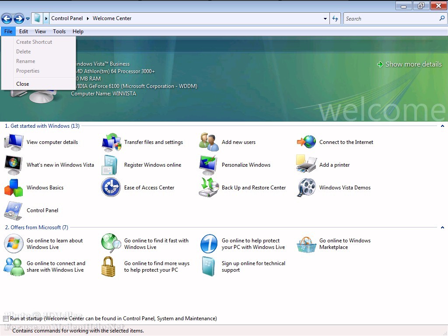The image size is (448, 336).
Task: Expand the address bar history dropdown
Action: coord(325,18)
